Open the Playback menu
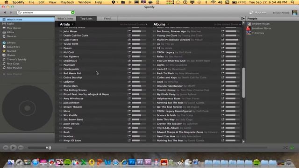Viewport: 299px width, 168px height. 67,2
